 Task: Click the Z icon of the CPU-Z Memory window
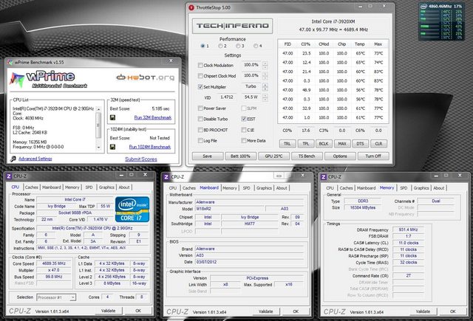point(324,177)
